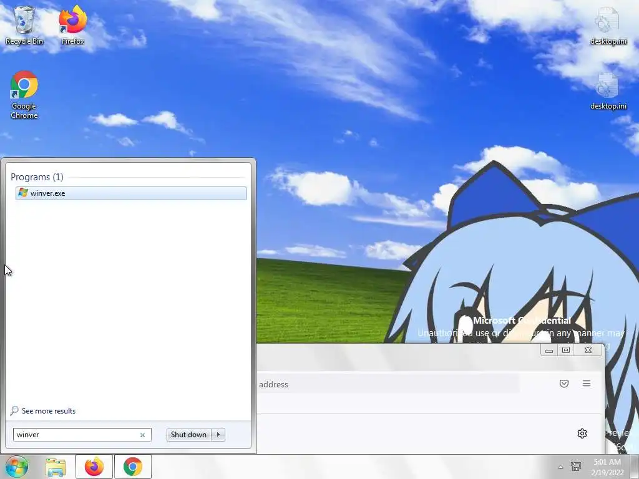Open Chrome from the taskbar

[133, 467]
